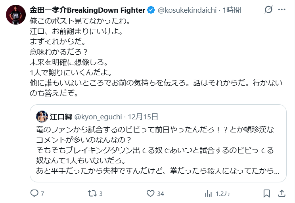295x203 pixels.
Task: Bookmark this post
Action: (x=267, y=193)
